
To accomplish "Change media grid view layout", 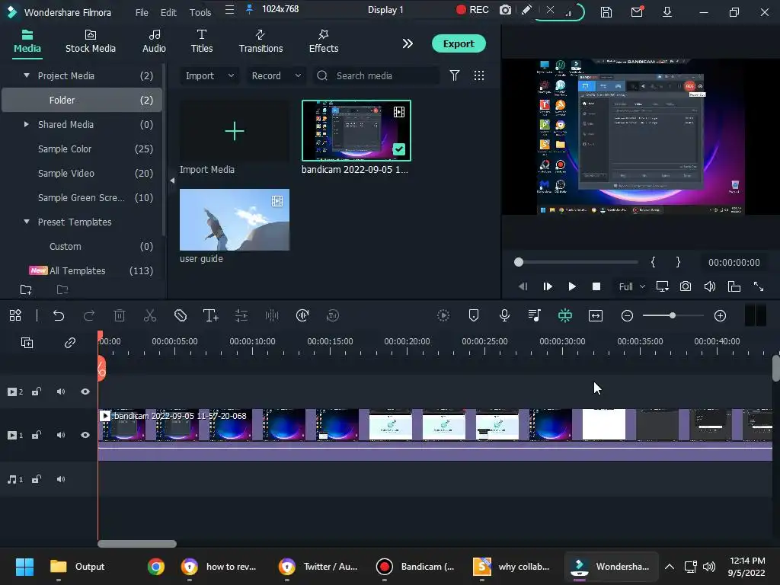I will [478, 75].
